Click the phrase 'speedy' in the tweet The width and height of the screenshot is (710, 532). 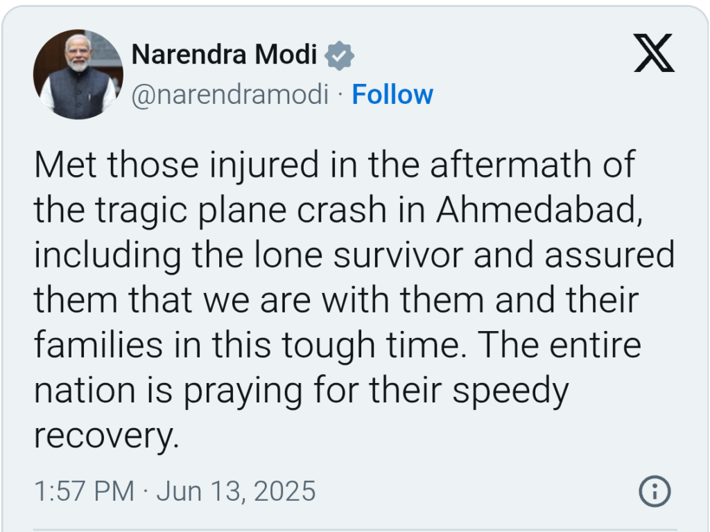[x=511, y=391]
